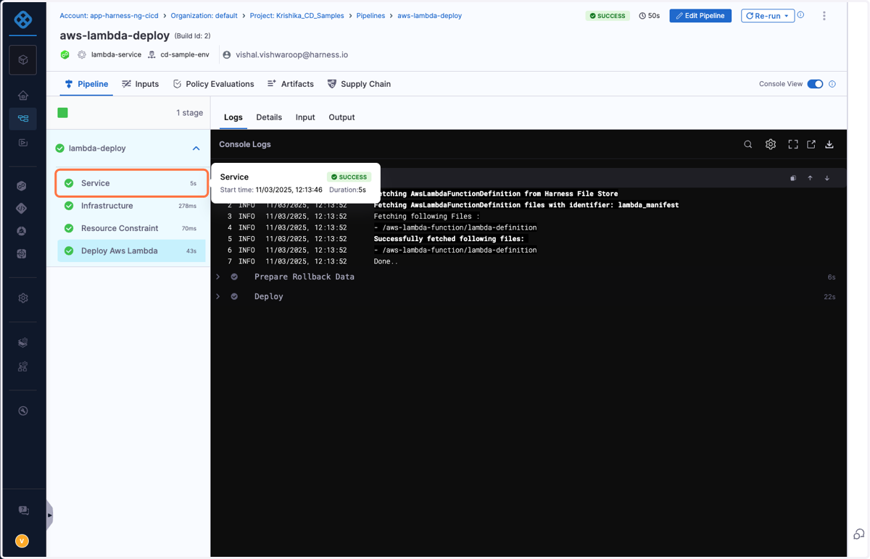Image resolution: width=870 pixels, height=559 pixels.
Task: Search the console logs
Action: (748, 145)
